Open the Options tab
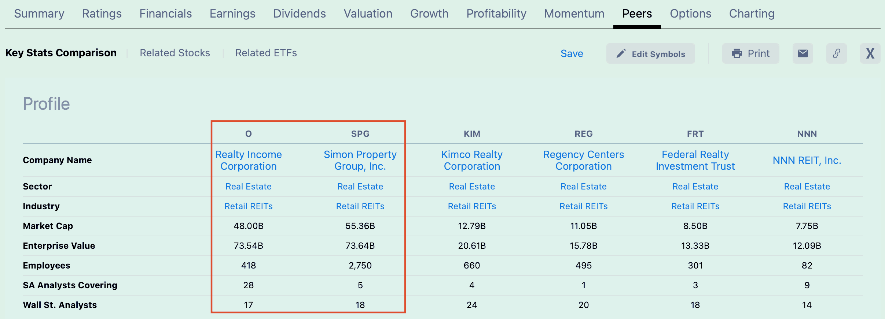This screenshot has width=885, height=319. (690, 14)
